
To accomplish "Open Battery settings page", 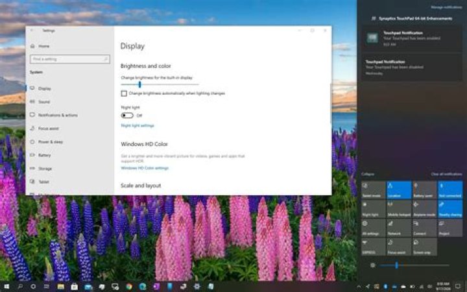I will coord(69,155).
